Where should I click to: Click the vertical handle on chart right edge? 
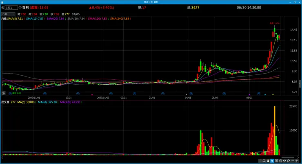[x=300, y=84]
